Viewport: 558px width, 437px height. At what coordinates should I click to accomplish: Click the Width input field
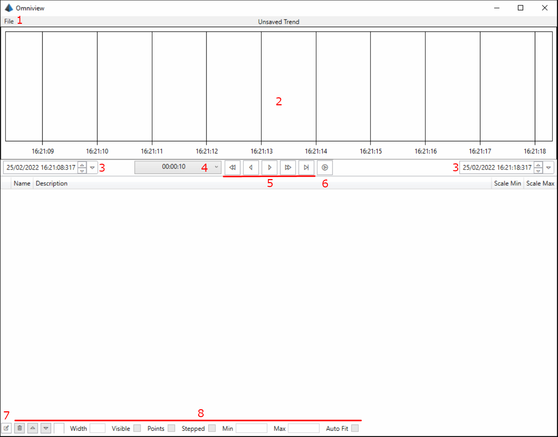point(97,428)
